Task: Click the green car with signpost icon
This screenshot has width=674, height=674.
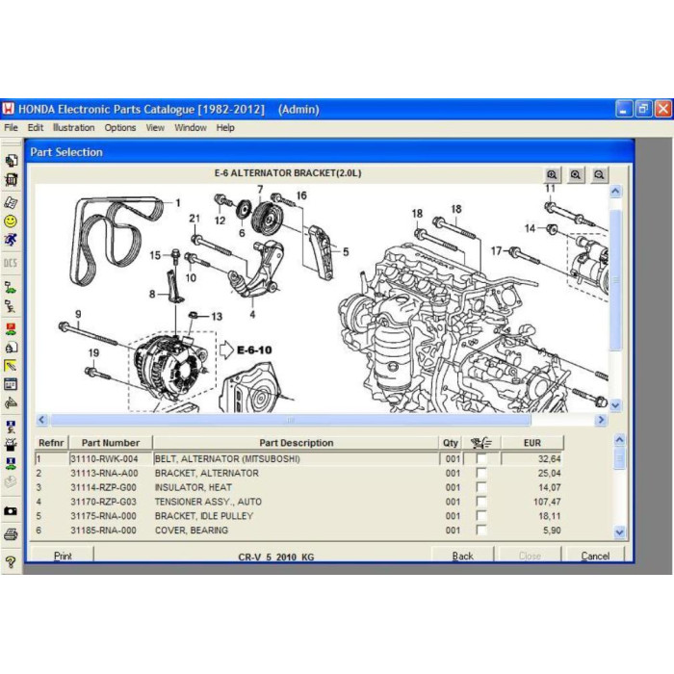Action: pos(11,287)
